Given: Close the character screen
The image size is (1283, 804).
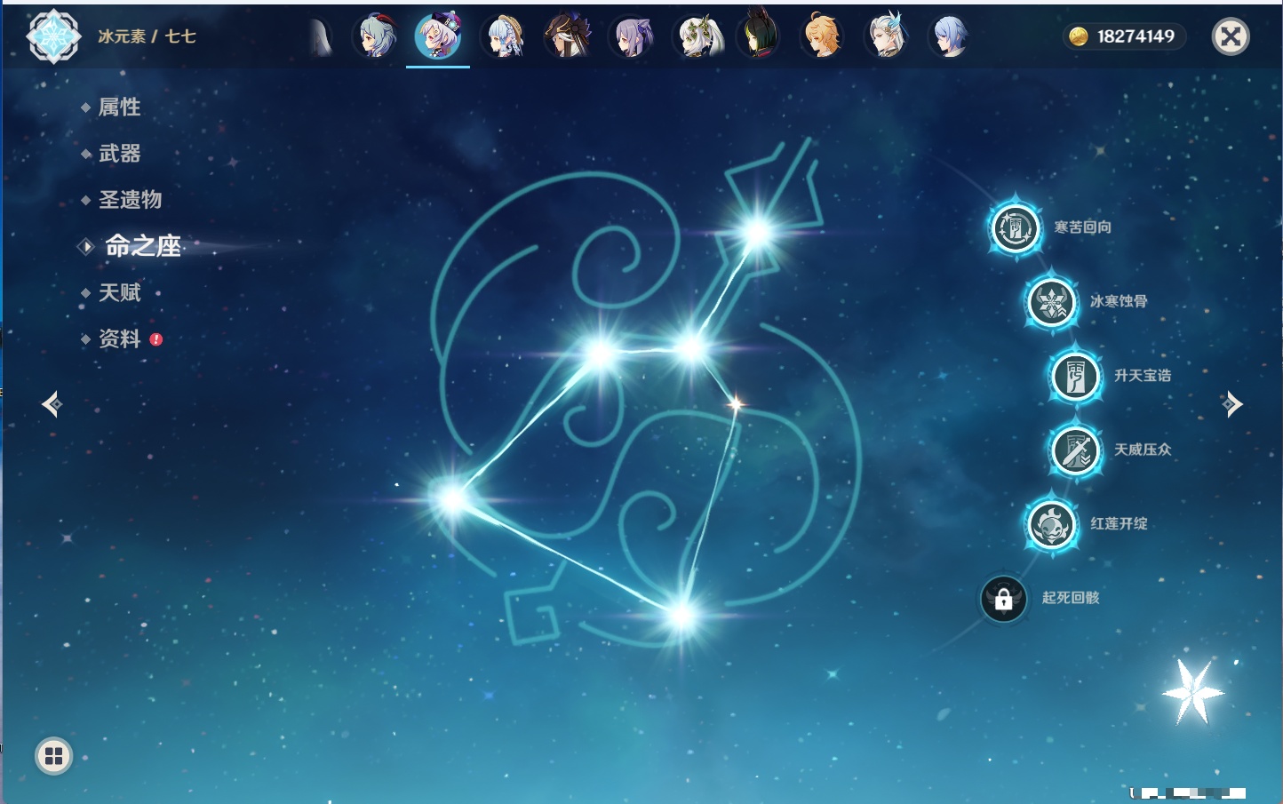Looking at the screenshot, I should (1231, 36).
